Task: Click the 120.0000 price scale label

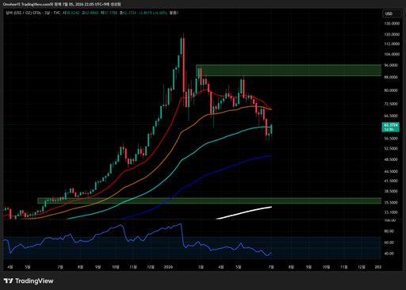Action: tap(392, 34)
